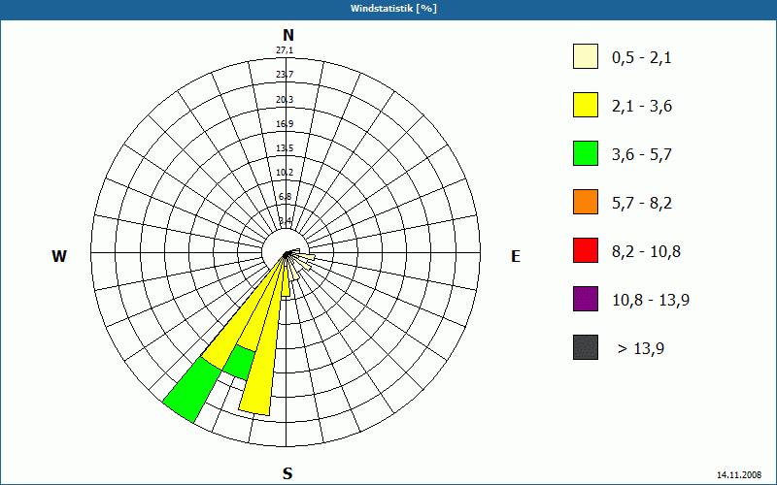Image resolution: width=777 pixels, height=485 pixels.
Task: Click the pale yellow 0,5 - 2,1 swatch
Action: tap(586, 56)
